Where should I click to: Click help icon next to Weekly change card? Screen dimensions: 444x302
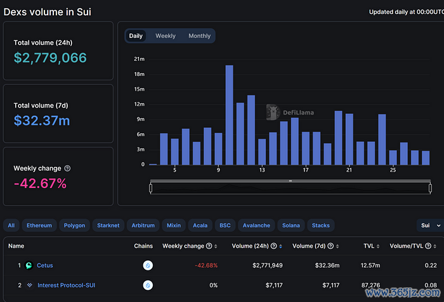click(x=67, y=168)
